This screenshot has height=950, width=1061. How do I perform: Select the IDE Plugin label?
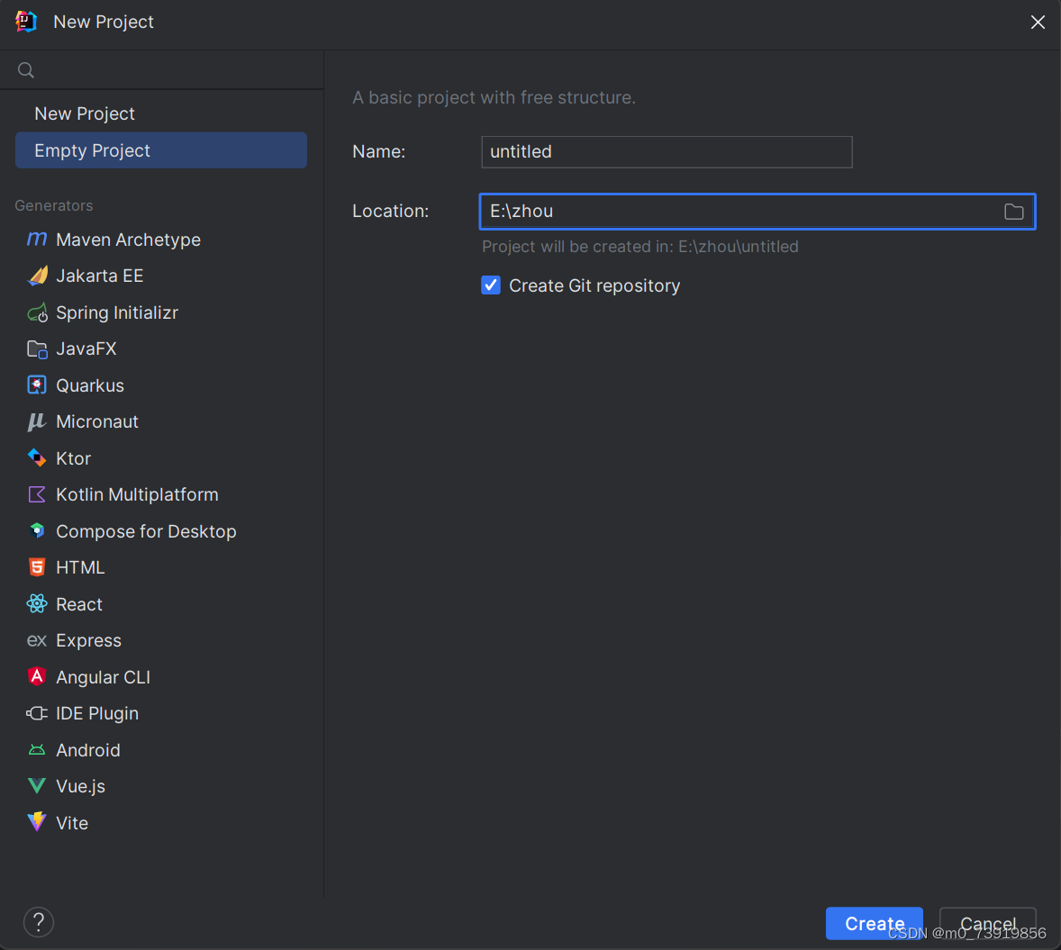97,714
